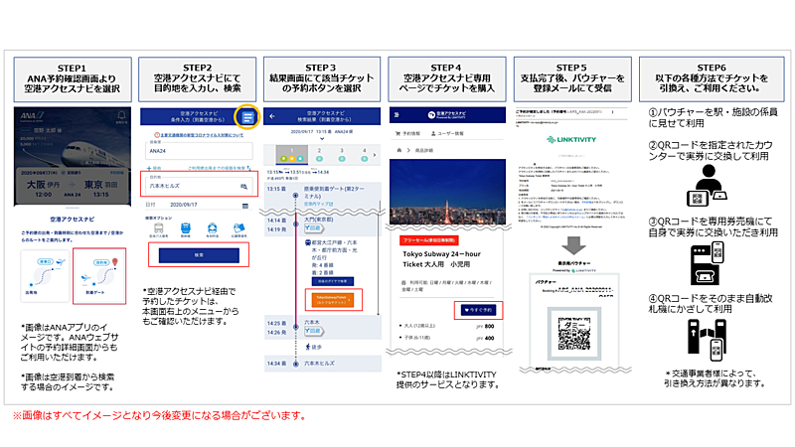Select route 2 tab in results
795x447 pixels.
pyautogui.click(x=319, y=155)
